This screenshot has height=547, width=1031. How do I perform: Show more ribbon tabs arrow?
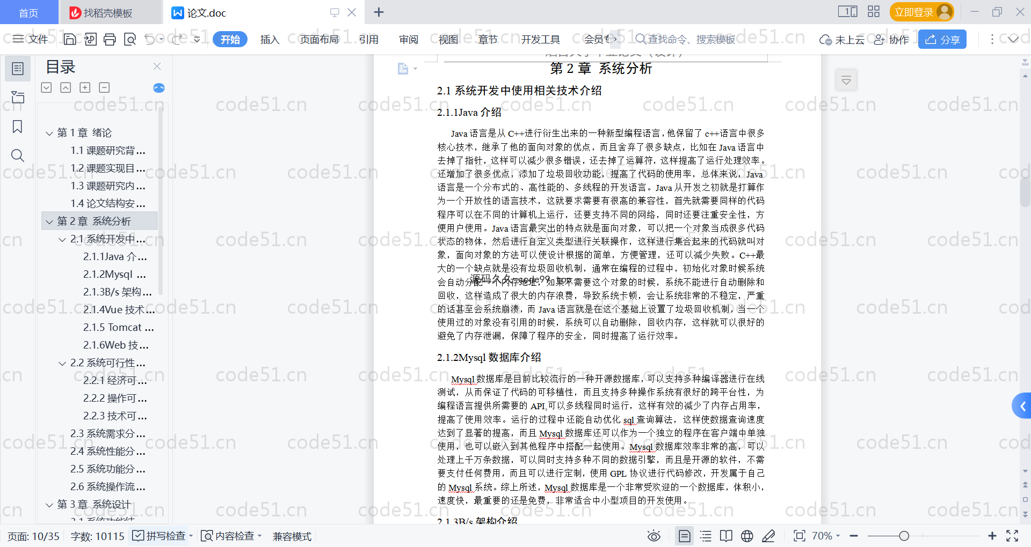click(x=615, y=39)
